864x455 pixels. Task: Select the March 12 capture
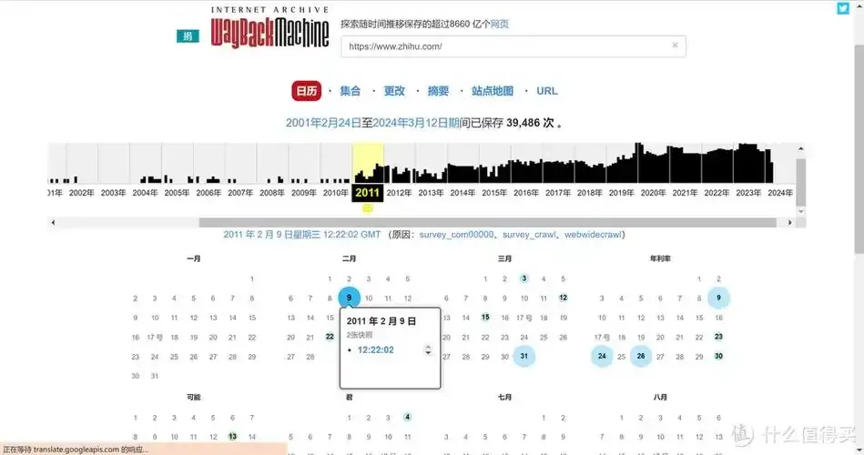563,298
